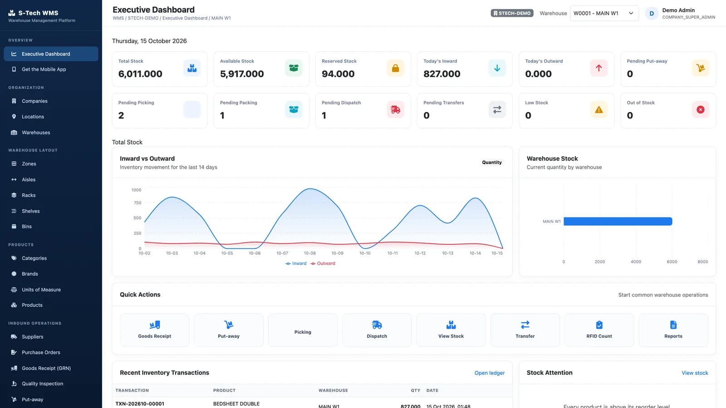This screenshot has width=726, height=408.
Task: Open the Warehouse W0001 - MAIN W1 dropdown
Action: tap(604, 13)
